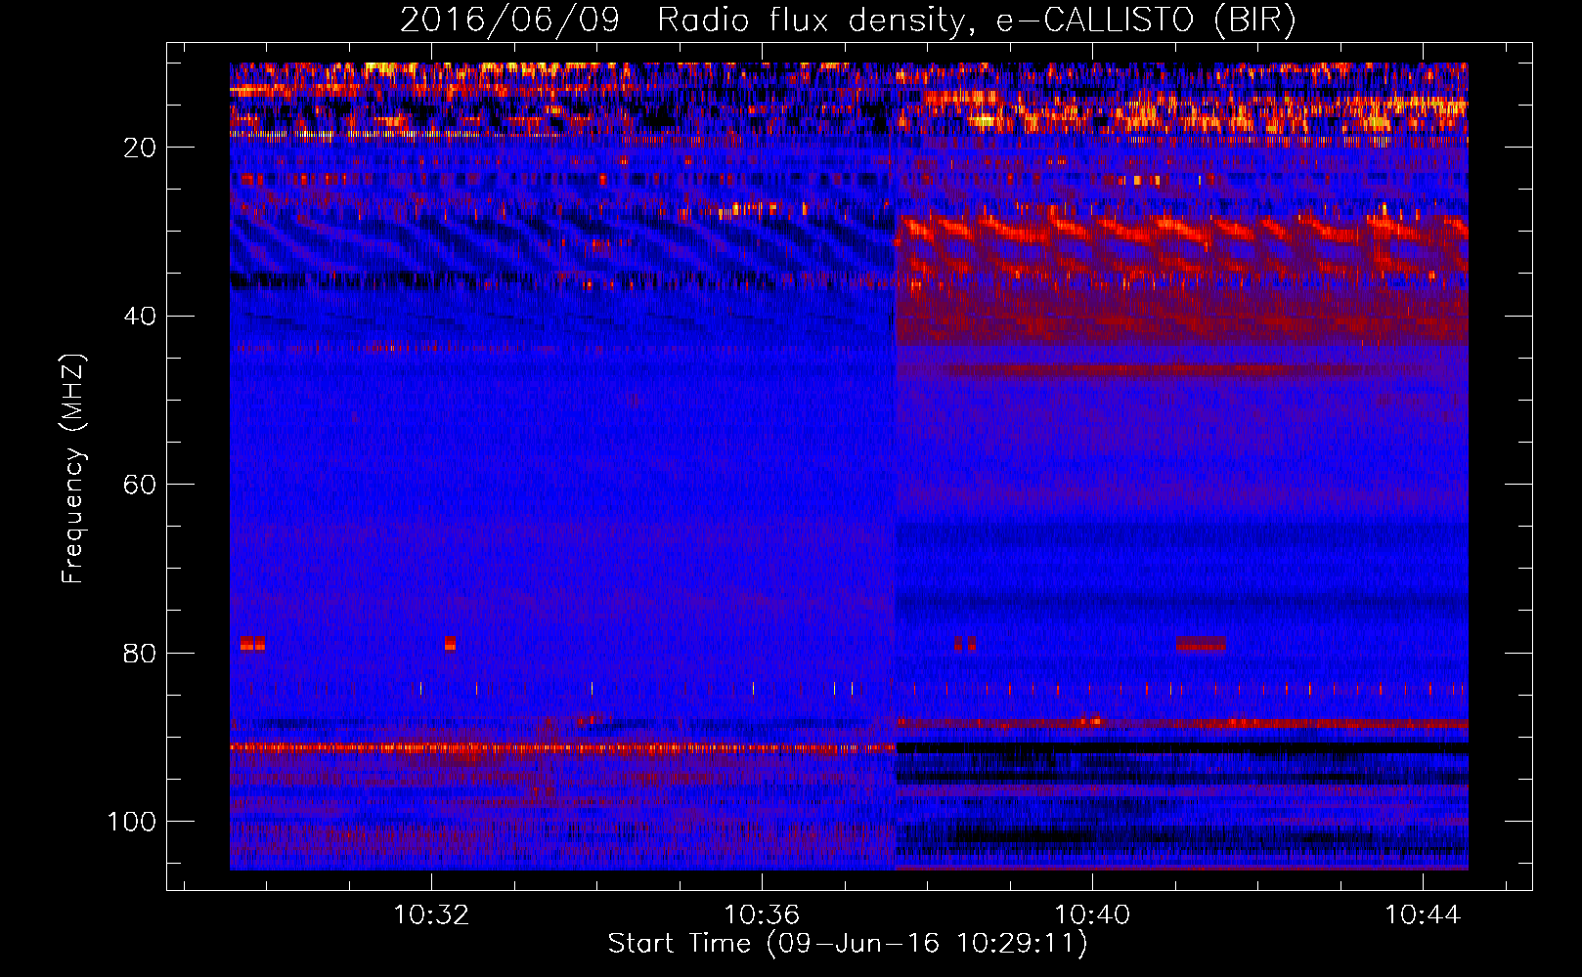This screenshot has width=1582, height=977.
Task: Click the 80 frequency tick label
Action: click(x=140, y=653)
